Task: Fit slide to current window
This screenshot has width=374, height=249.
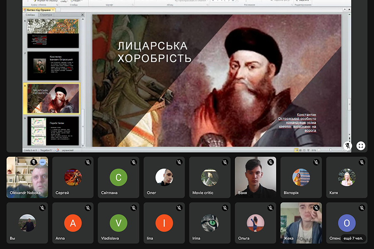Action: pyautogui.click(x=349, y=151)
